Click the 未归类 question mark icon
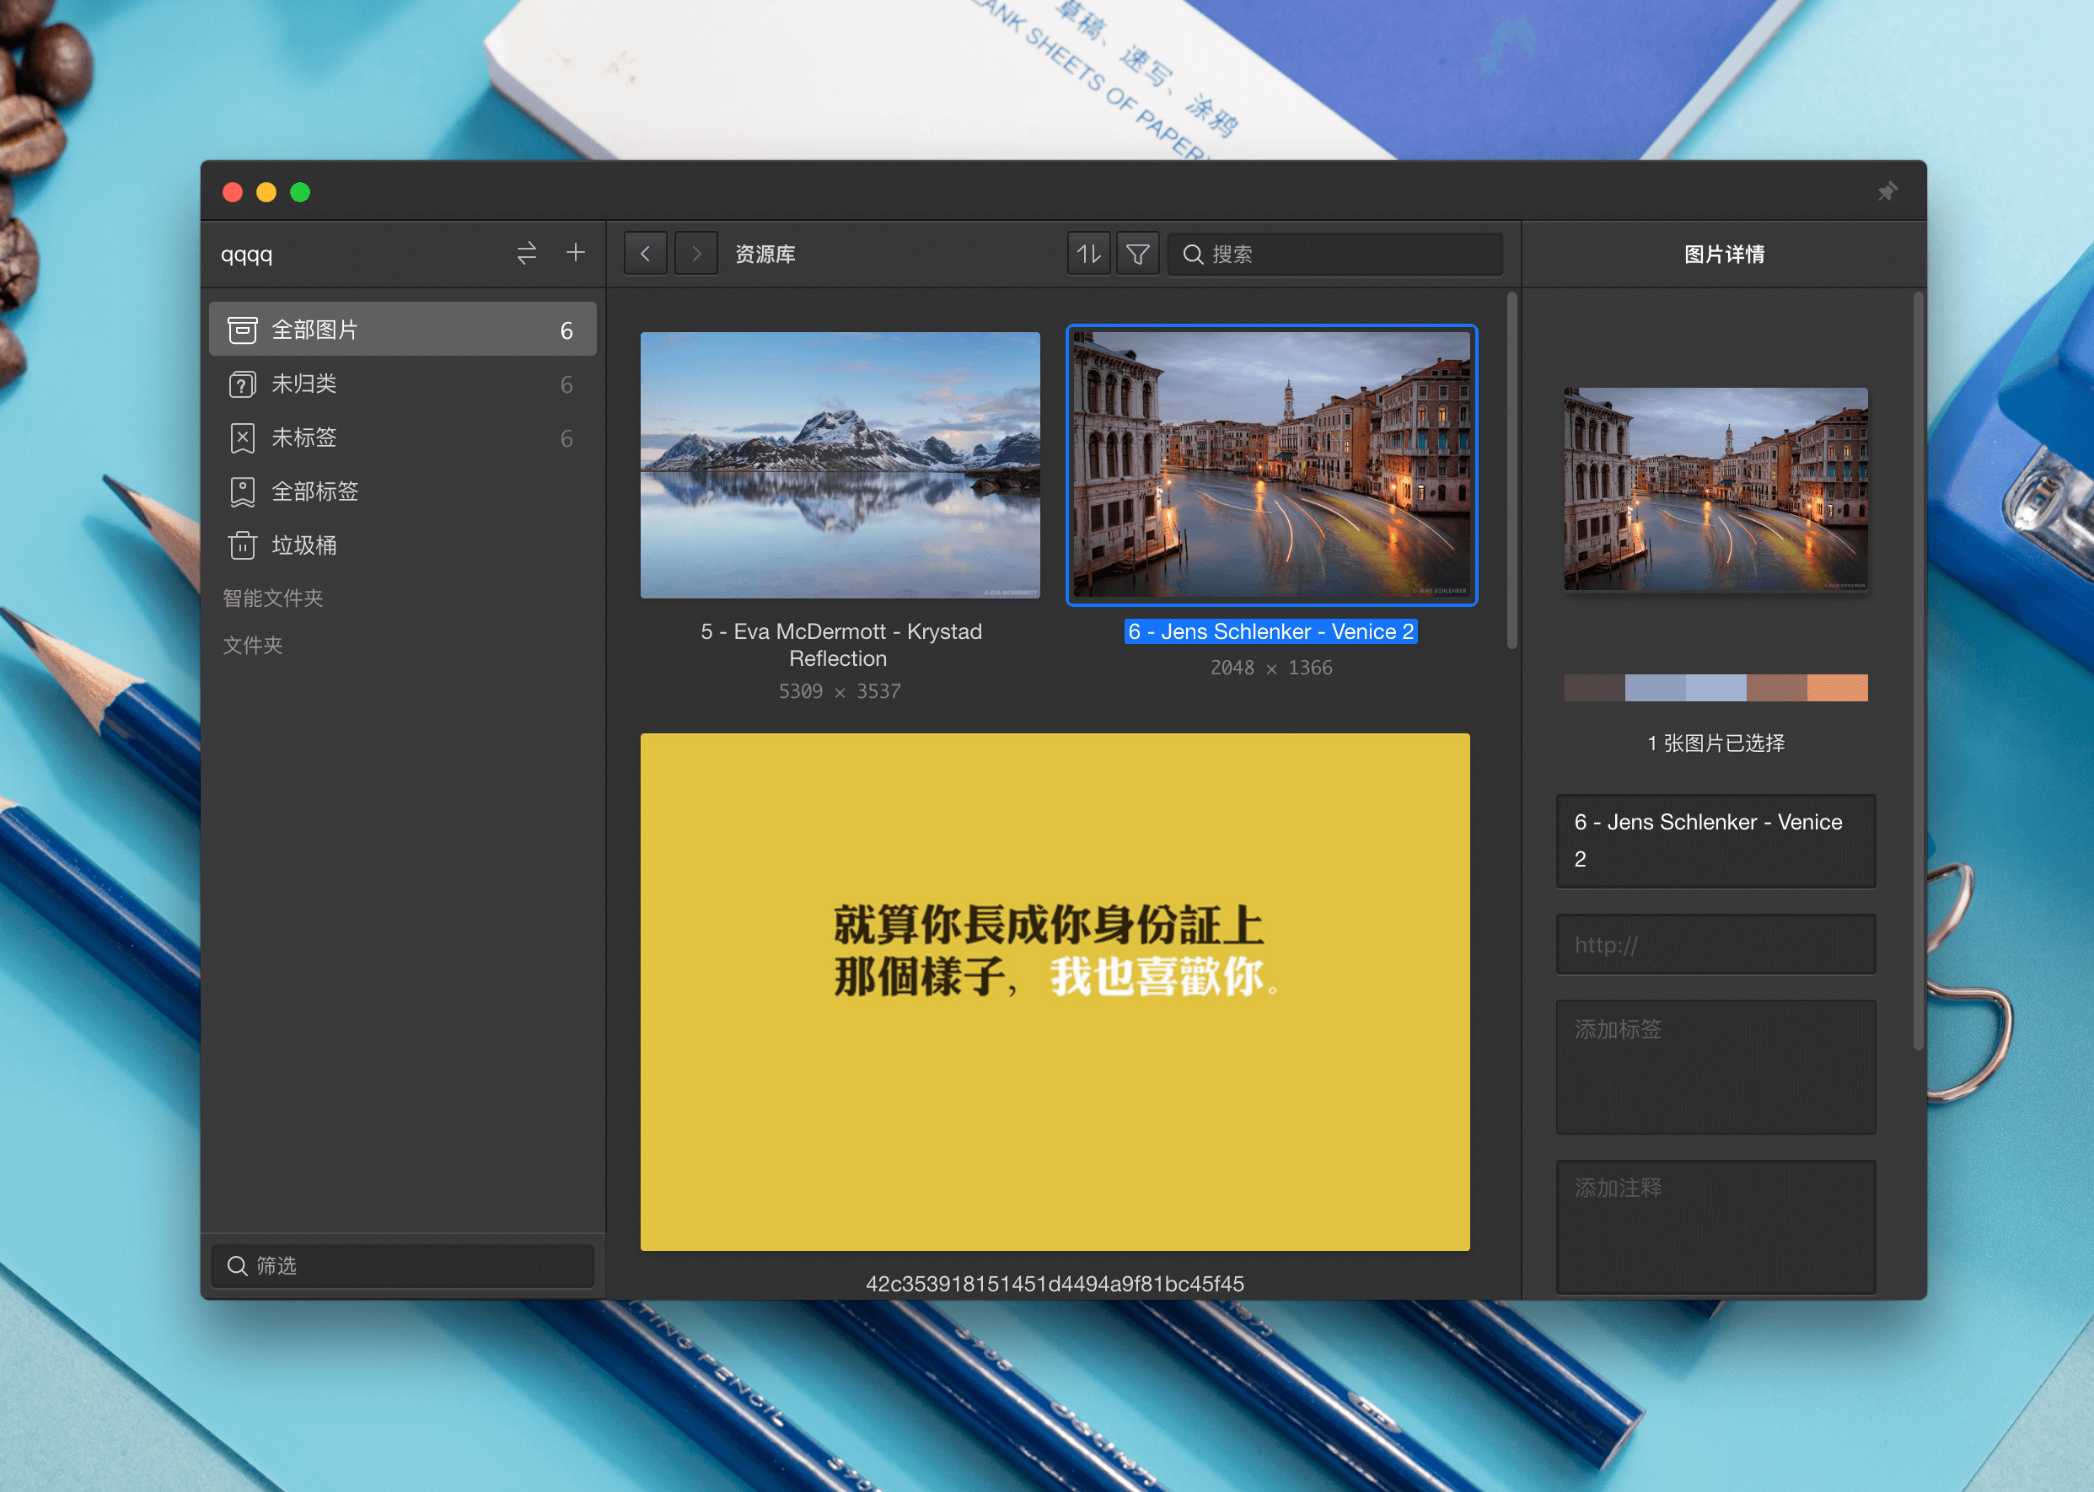This screenshot has height=1492, width=2094. click(242, 384)
